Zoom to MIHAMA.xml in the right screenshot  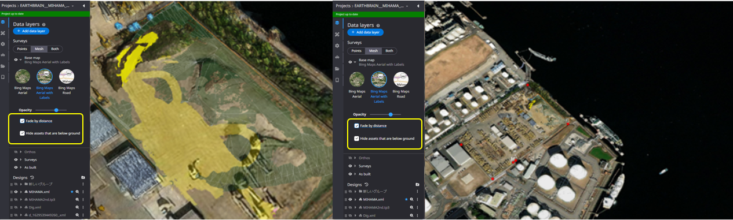click(411, 199)
